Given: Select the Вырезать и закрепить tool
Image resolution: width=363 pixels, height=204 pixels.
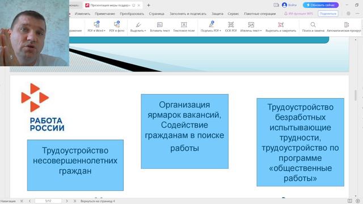Looking at the screenshot, I should [x=281, y=27].
